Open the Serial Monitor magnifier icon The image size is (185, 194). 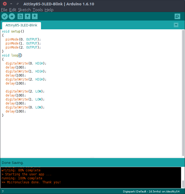177,17
